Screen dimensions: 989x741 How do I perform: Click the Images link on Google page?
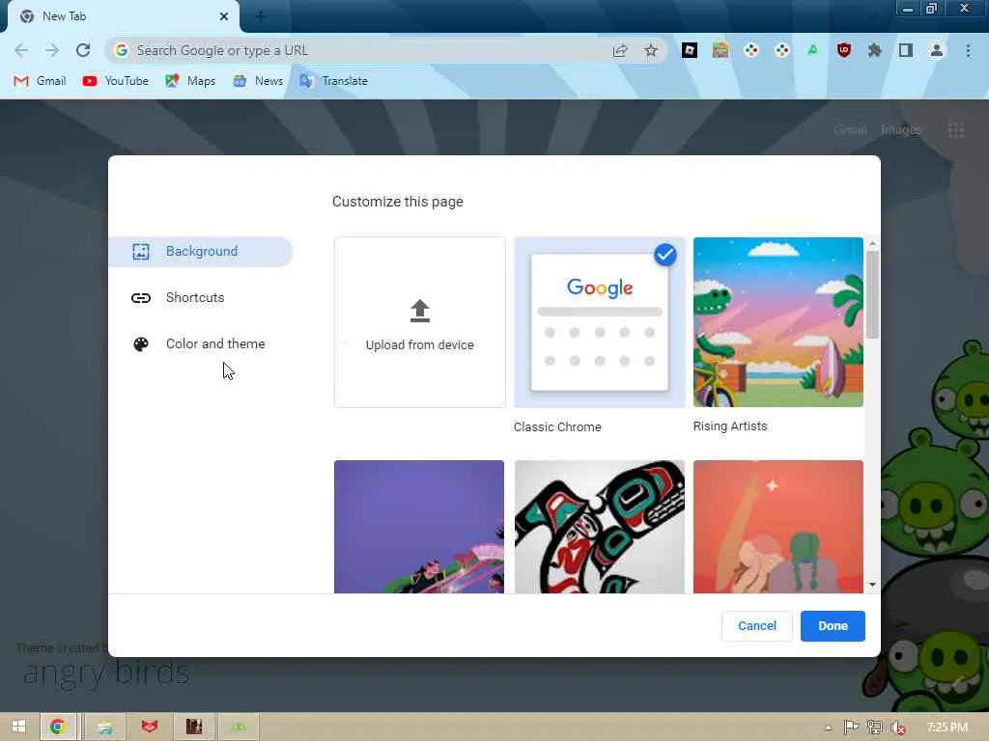tap(901, 130)
